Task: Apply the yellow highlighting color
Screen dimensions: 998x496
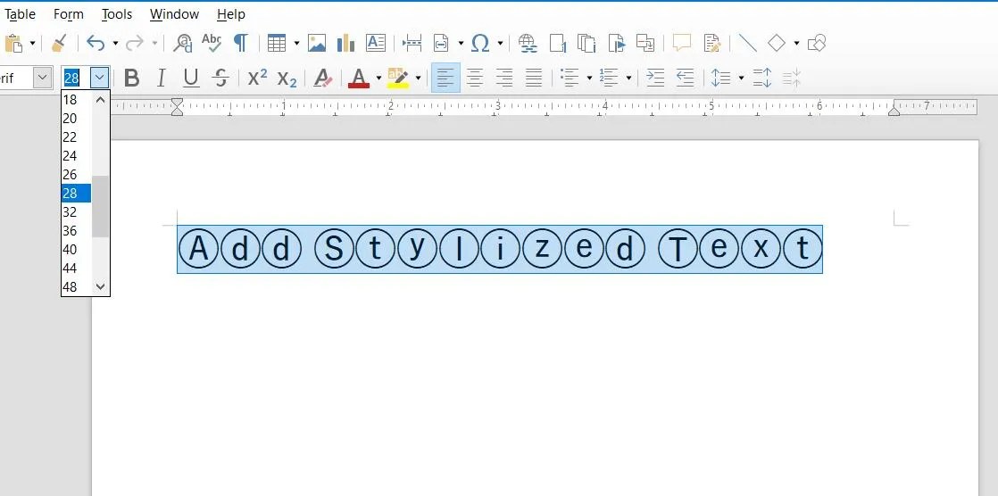Action: (x=398, y=79)
